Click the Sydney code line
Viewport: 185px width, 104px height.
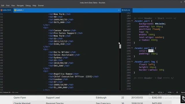(x=58, y=57)
